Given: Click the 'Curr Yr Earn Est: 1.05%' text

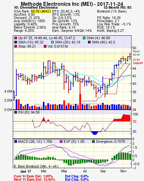Looking at the screenshot, I should (33, 176).
